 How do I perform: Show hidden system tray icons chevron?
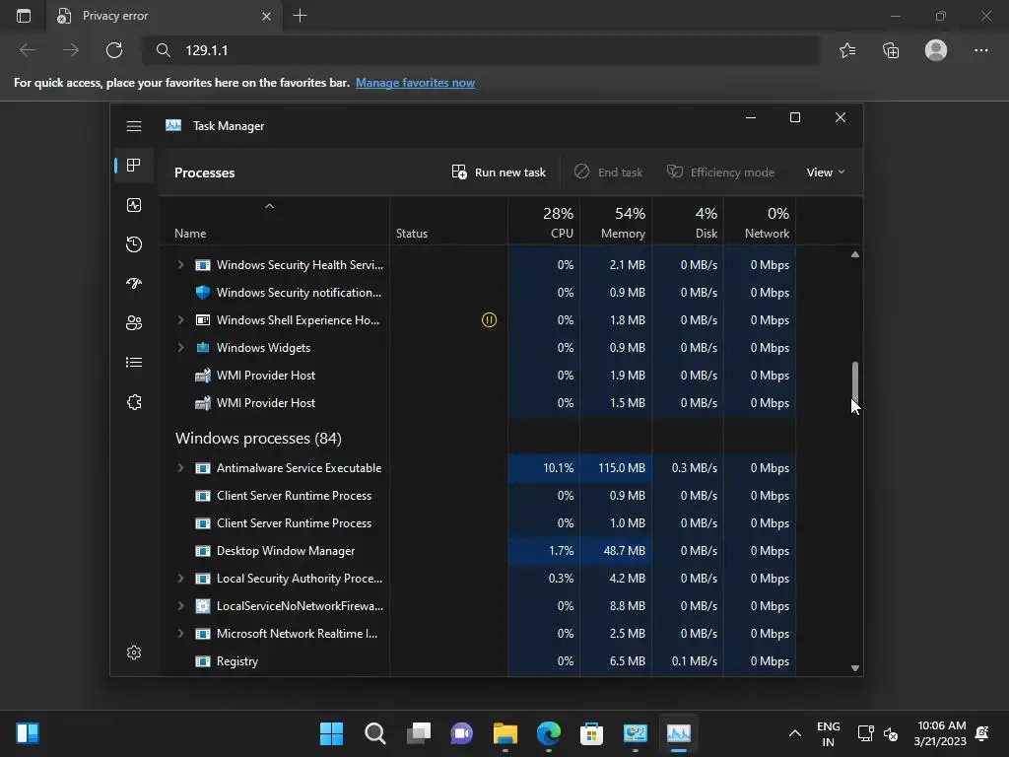[x=795, y=733]
